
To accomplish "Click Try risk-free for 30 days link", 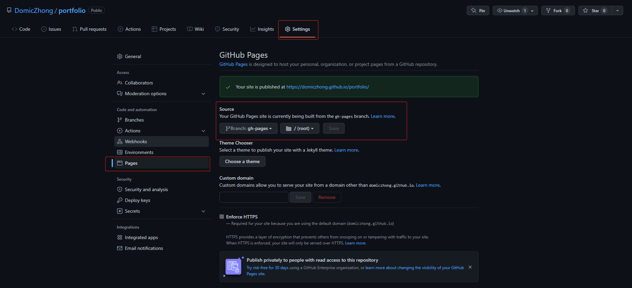I will coord(267,268).
